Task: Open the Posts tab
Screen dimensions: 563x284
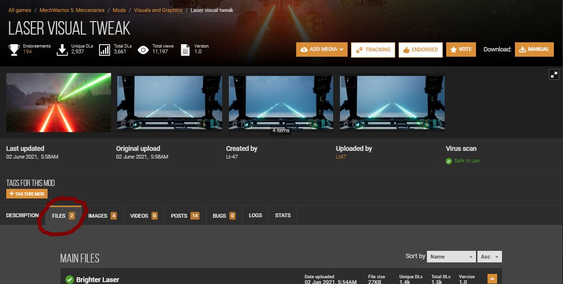Action: tap(185, 215)
